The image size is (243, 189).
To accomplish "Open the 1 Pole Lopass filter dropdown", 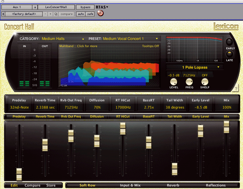I will (x=195, y=67).
